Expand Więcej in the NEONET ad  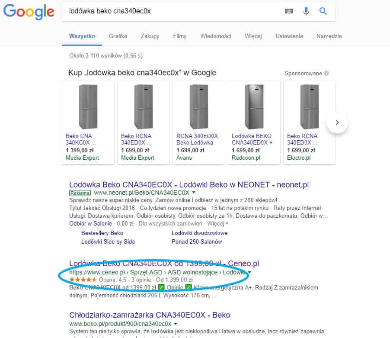pos(217,223)
